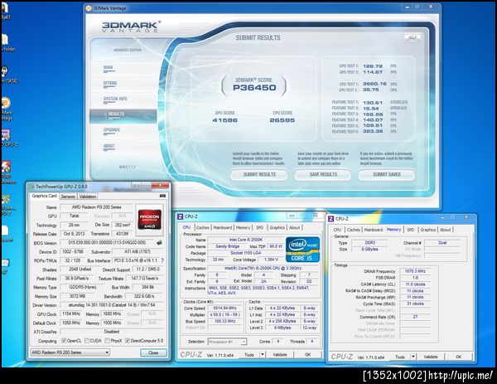Click the Core Speed value 5014.94 MHz
497x384 pixels.
224,309
